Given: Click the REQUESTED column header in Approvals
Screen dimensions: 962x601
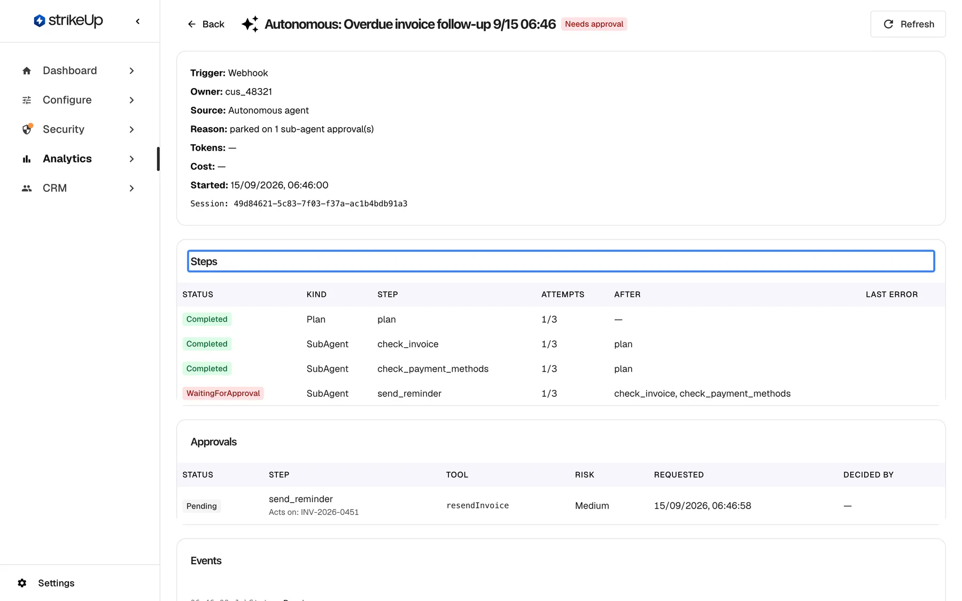Looking at the screenshot, I should tap(679, 474).
